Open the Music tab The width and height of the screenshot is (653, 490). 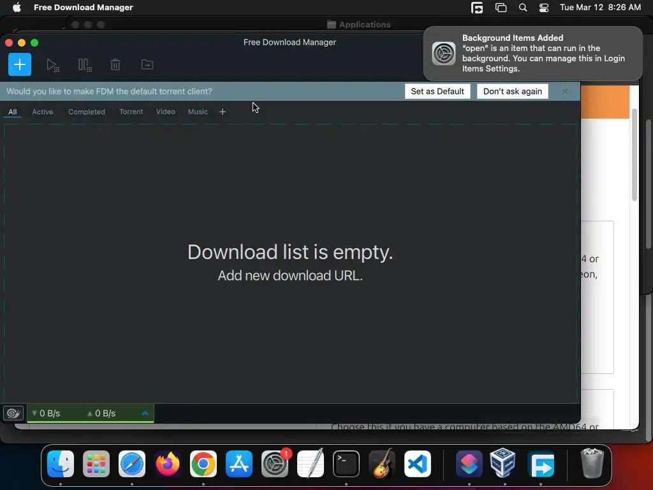coord(198,112)
